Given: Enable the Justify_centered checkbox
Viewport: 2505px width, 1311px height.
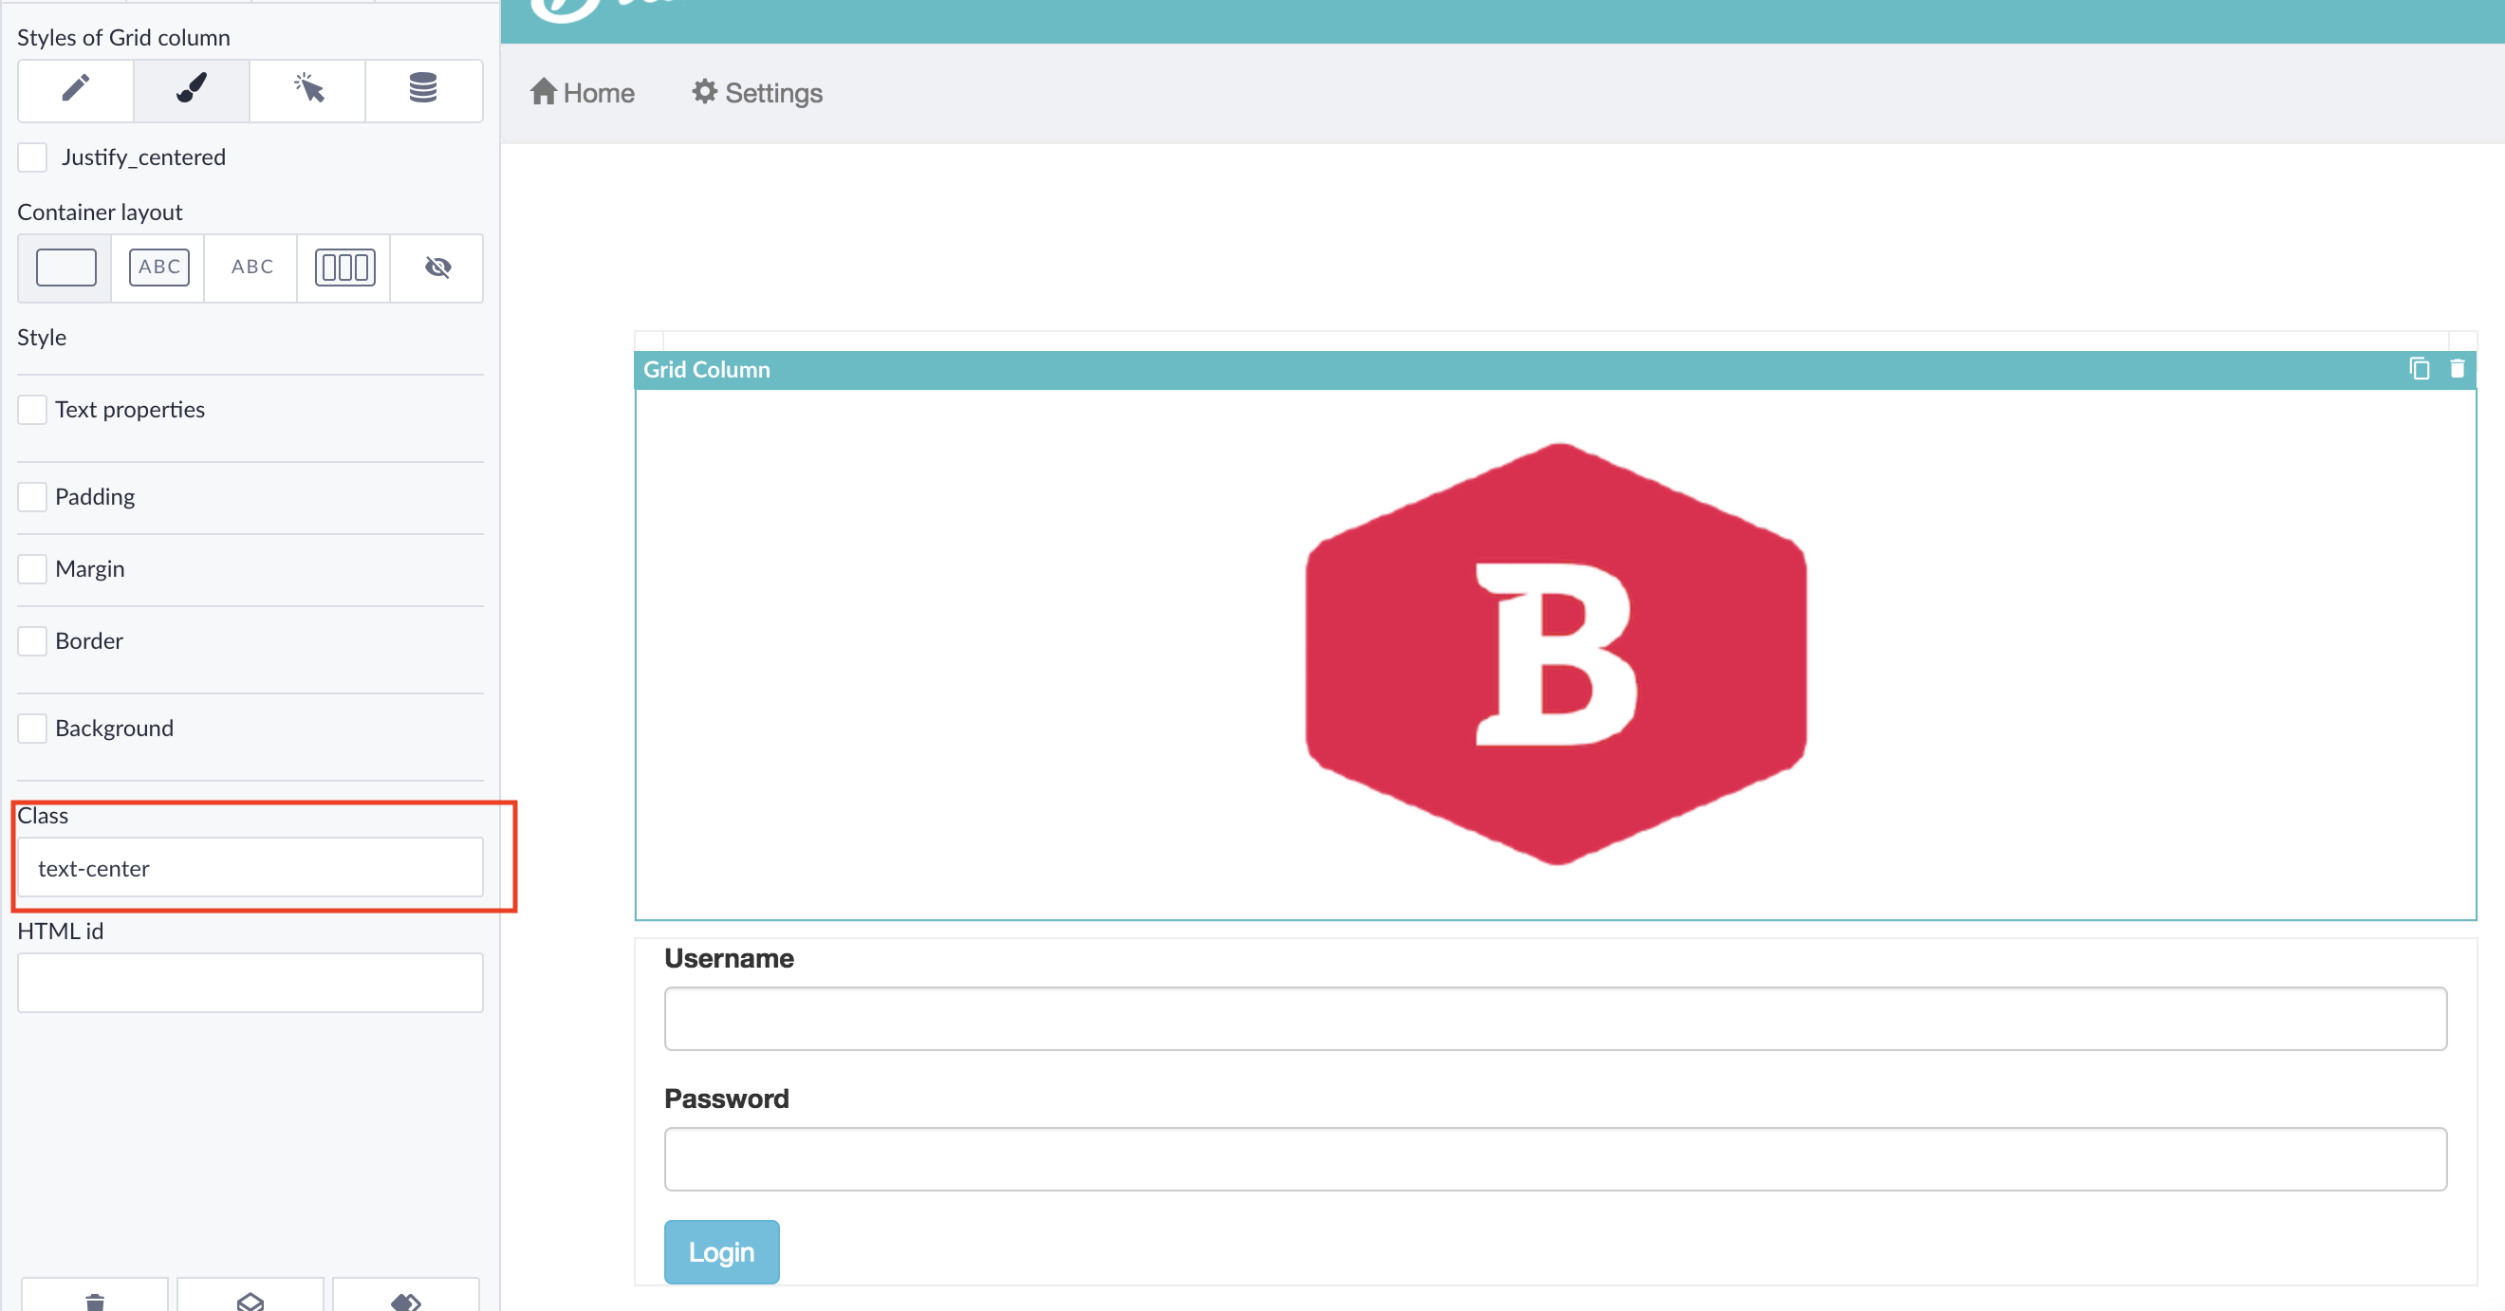Looking at the screenshot, I should 32,157.
